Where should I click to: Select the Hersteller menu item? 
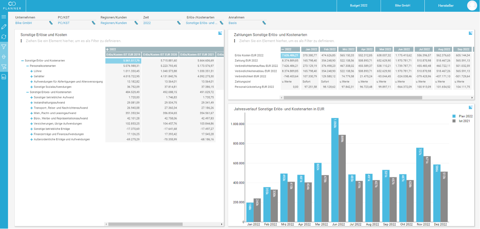point(446,6)
